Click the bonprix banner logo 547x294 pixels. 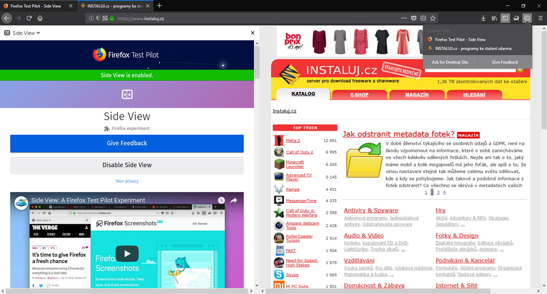[x=294, y=41]
